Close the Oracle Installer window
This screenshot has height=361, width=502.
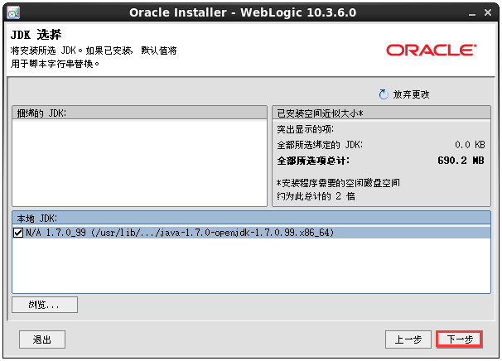pyautogui.click(x=488, y=12)
